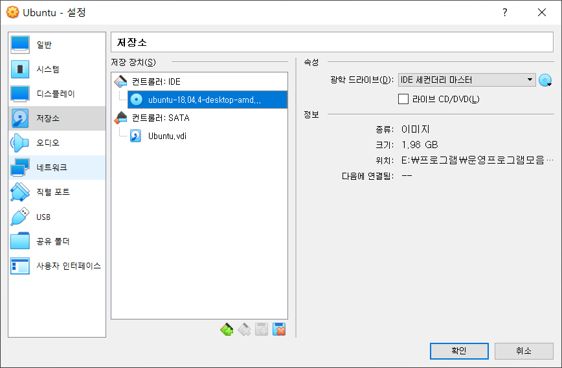Image resolution: width=562 pixels, height=368 pixels.
Task: Select the ubuntu-18.04.4-desktop-amd optical disc entry
Action: (207, 100)
